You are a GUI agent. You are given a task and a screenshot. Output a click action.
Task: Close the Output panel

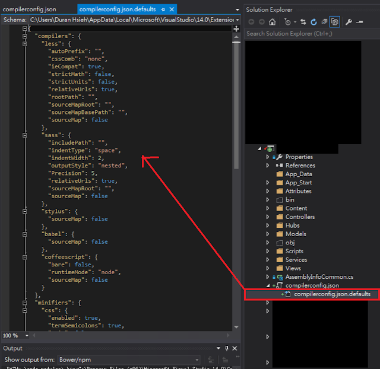(x=235, y=348)
